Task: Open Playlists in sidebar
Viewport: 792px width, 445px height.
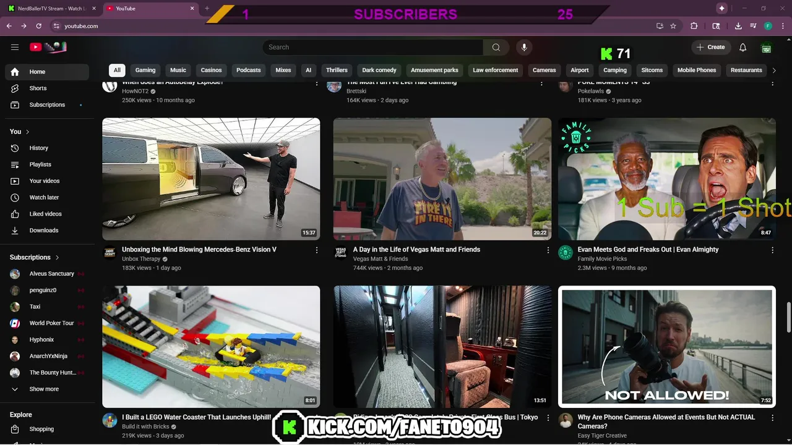Action: tap(47, 164)
